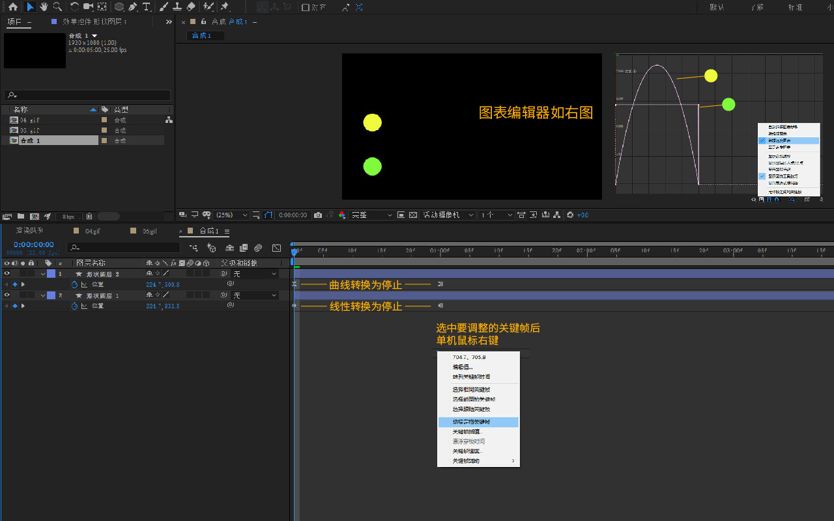Viewport: 834px width, 521px height.
Task: Collapse the 形状图层 2 layer properties
Action: tap(43, 274)
